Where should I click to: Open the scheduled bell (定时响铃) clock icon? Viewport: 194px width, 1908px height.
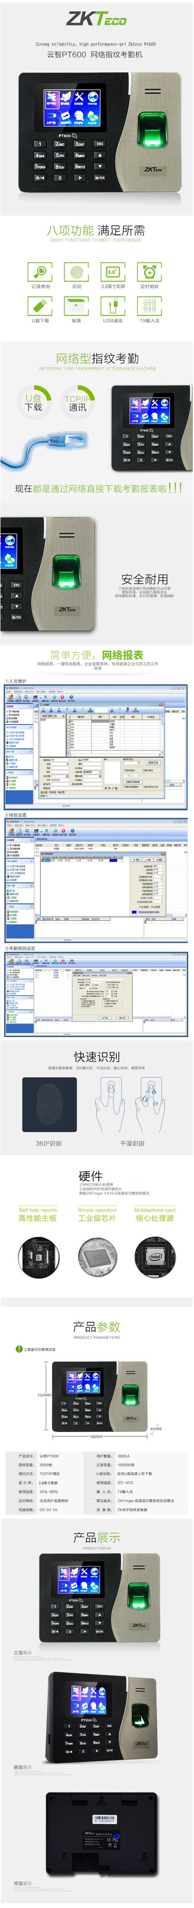tap(149, 272)
